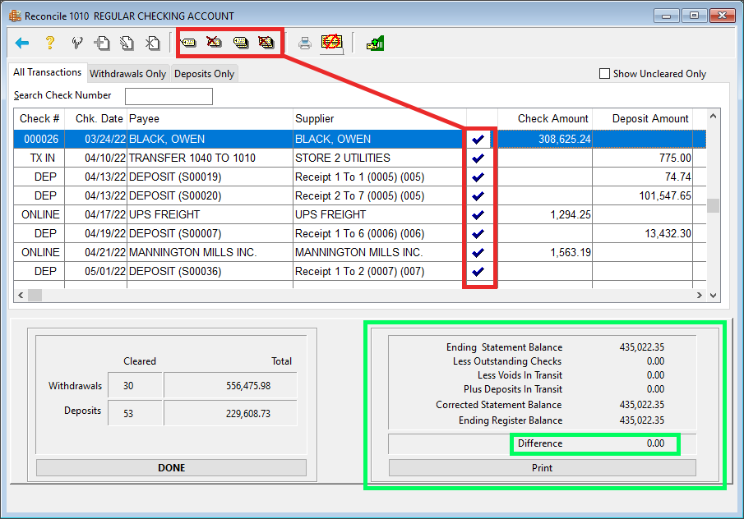Click the Supplier column header
The image size is (744, 519).
(380, 118)
